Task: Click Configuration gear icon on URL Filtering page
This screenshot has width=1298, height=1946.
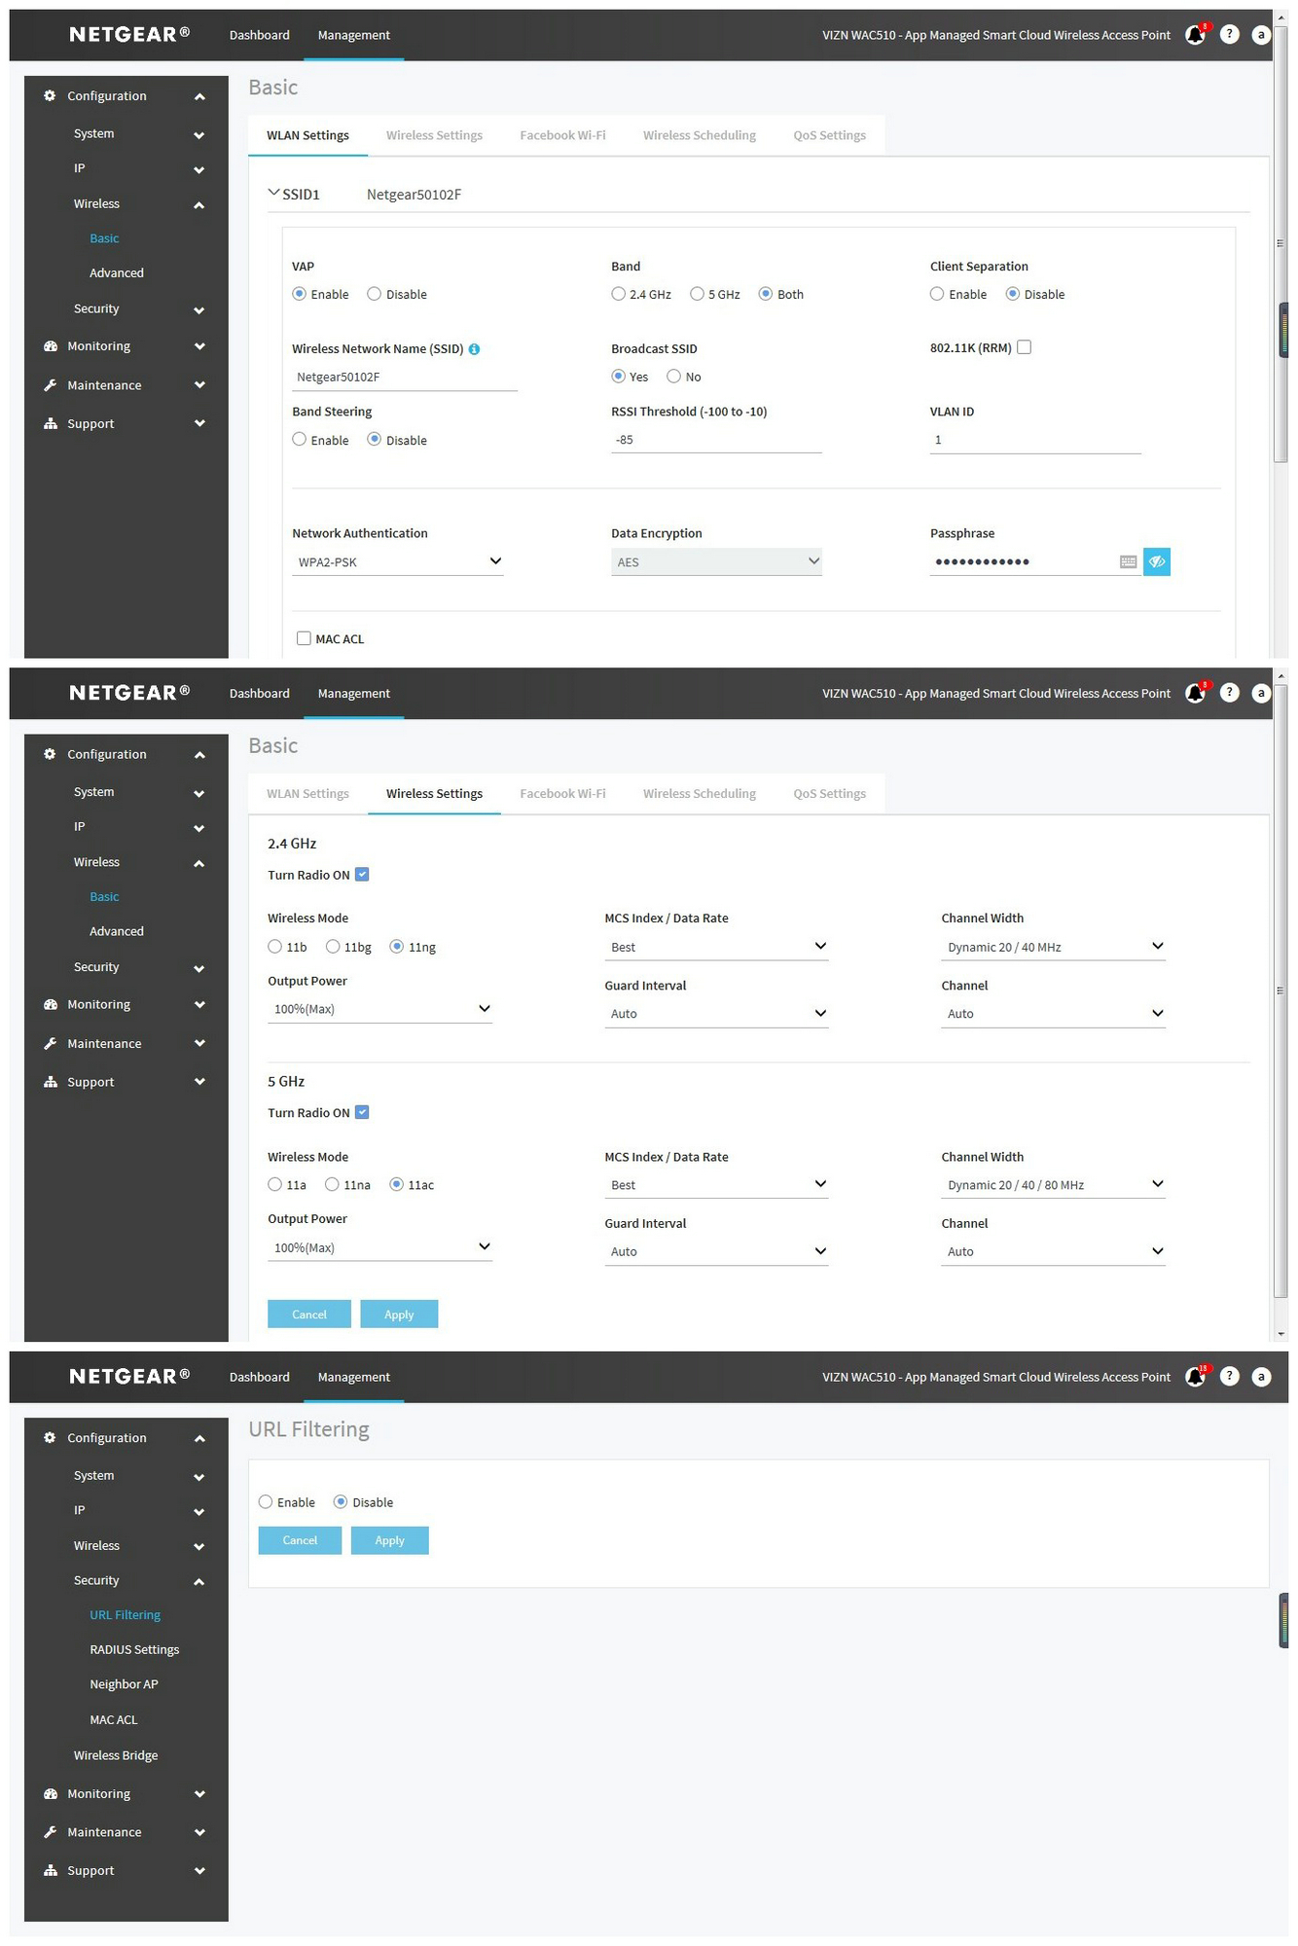Action: (50, 1437)
